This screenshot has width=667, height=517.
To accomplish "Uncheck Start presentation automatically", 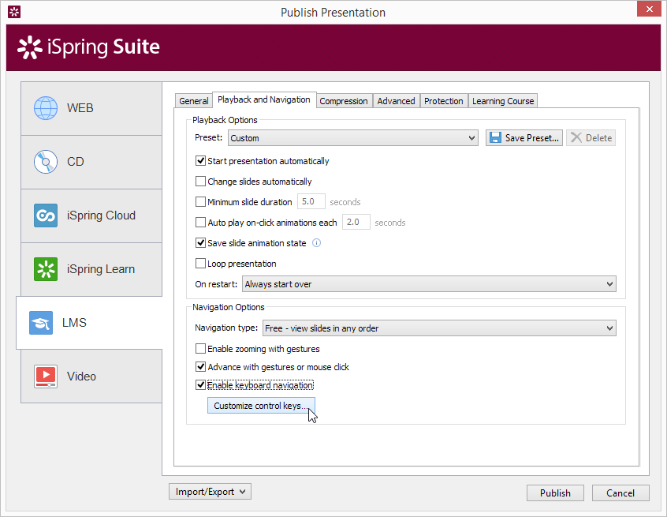I will click(200, 161).
